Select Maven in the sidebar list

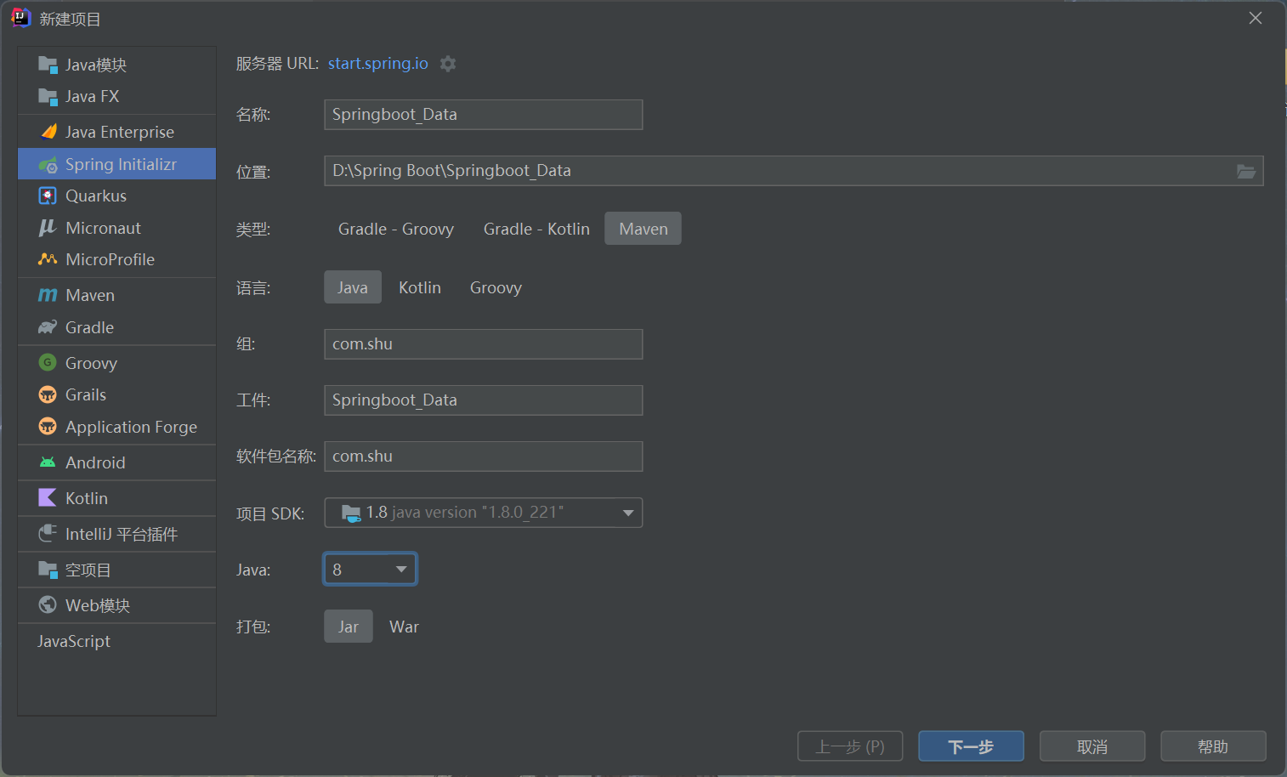(x=117, y=295)
